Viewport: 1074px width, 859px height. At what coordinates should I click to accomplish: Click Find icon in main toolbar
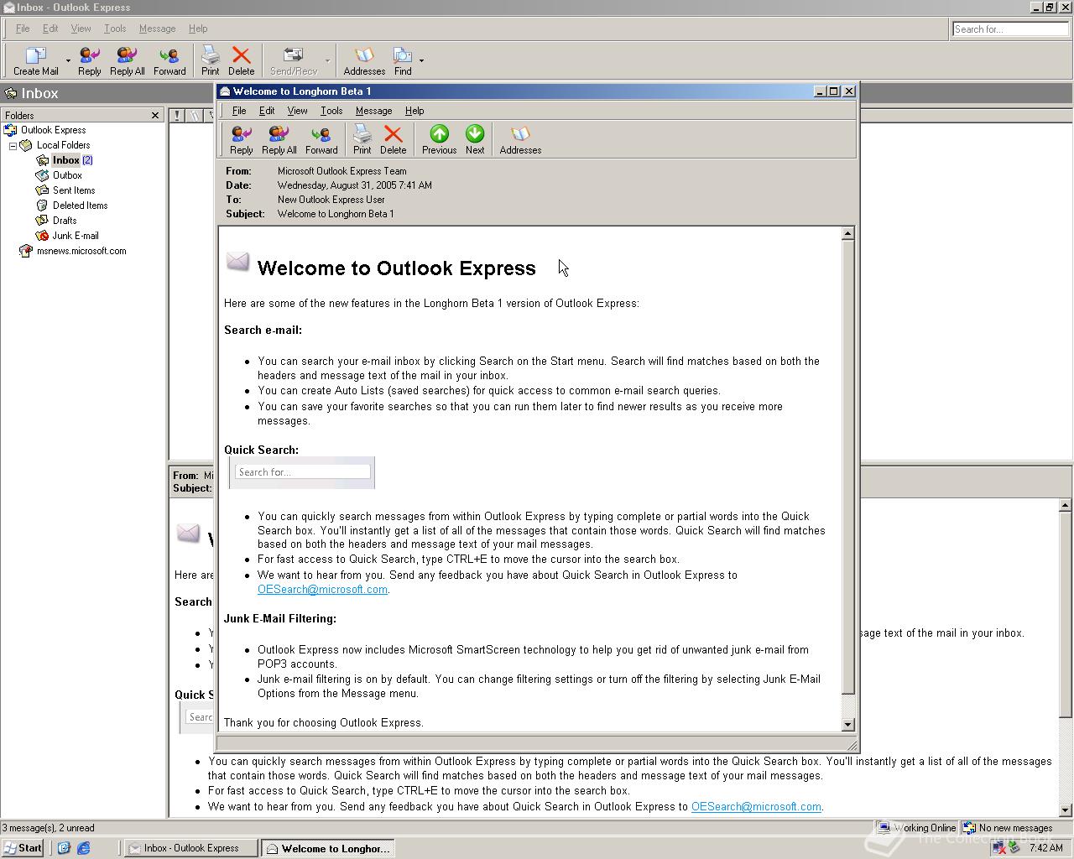tap(403, 61)
